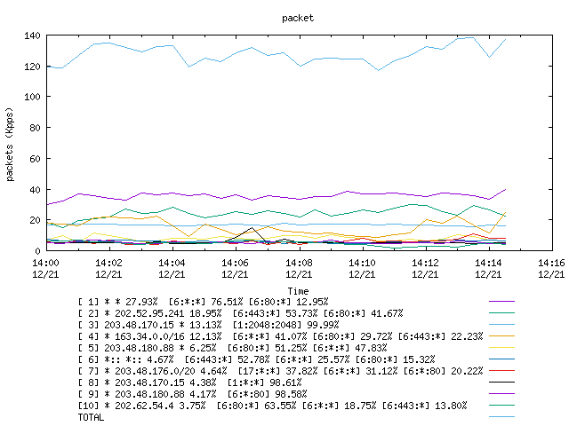The height and width of the screenshot is (426, 569).
Task: Select legend entry [ 9] * 203.48.180.88 4.17%
Action: point(192,394)
